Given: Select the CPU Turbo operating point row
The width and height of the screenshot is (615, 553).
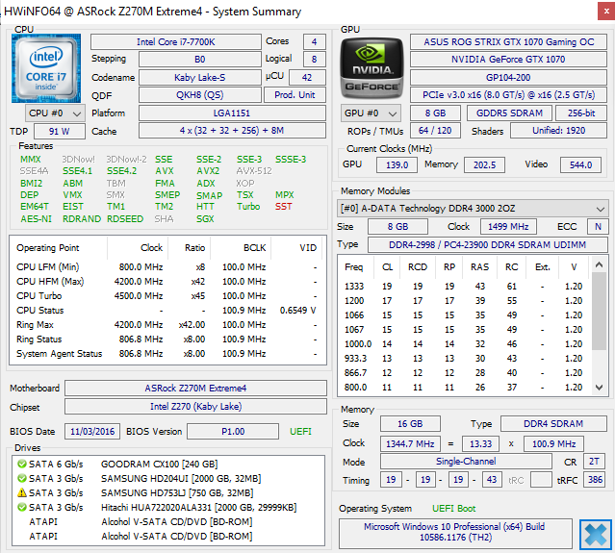Looking at the screenshot, I should 167,296.
